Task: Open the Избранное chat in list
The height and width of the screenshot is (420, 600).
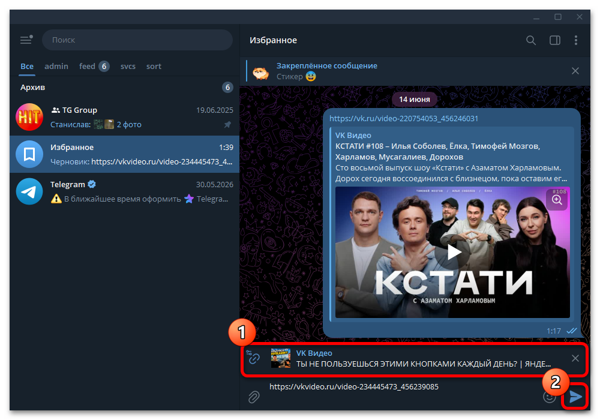Action: pos(124,154)
